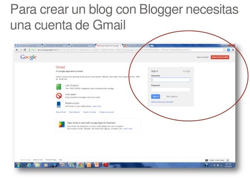Click into the Password field
250x178 pixels.
click(x=171, y=89)
